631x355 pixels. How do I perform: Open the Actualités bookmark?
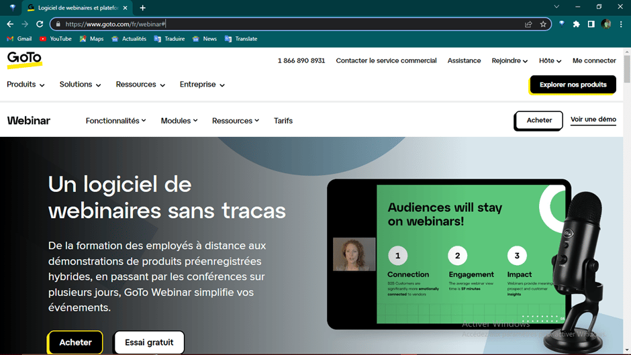point(129,39)
